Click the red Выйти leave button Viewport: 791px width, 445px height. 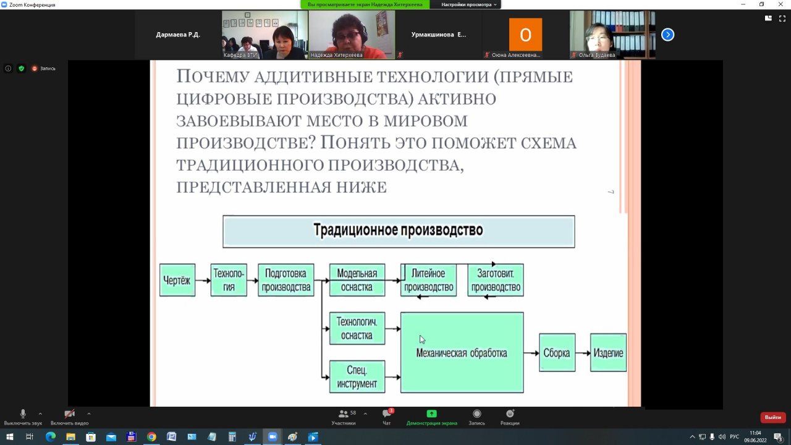(x=772, y=417)
